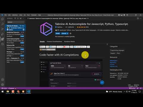Close the Tabnine extension editor tab

(x=88, y=18)
